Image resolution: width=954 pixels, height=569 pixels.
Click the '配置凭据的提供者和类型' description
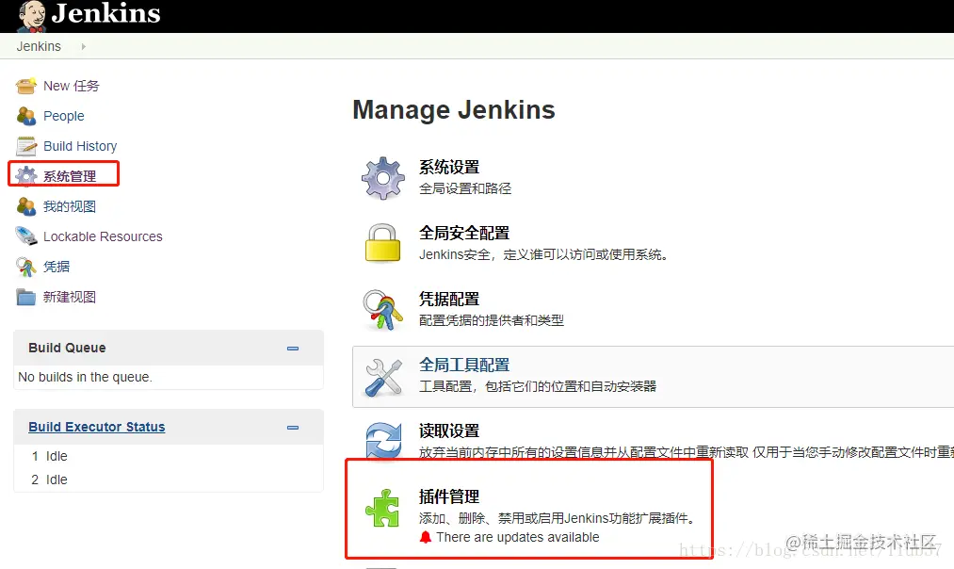[492, 320]
